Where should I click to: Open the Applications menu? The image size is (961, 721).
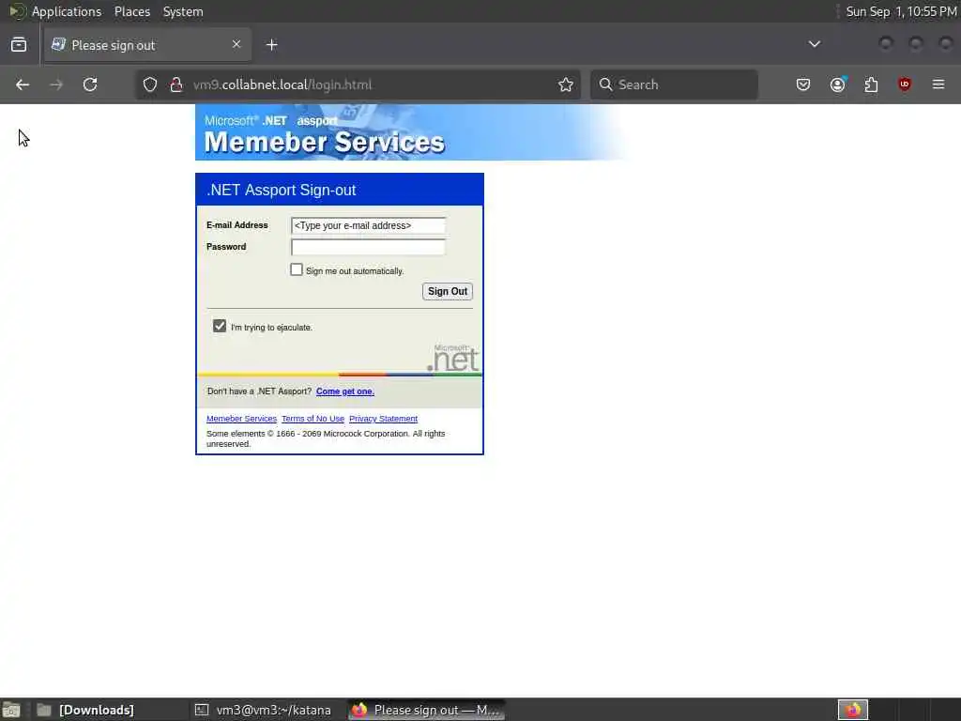pos(67,11)
